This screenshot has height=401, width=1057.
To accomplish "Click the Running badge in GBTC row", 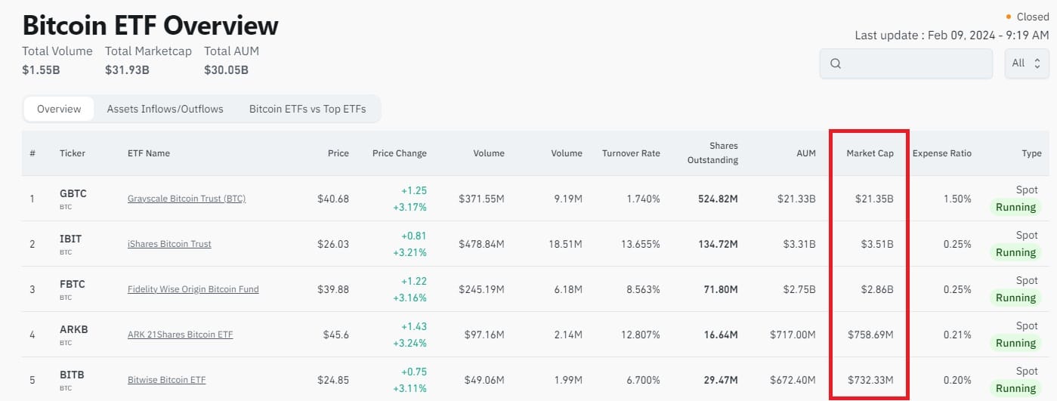I will click(x=1015, y=207).
